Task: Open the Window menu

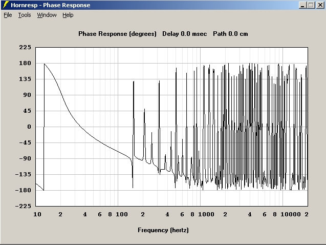Action: click(47, 15)
